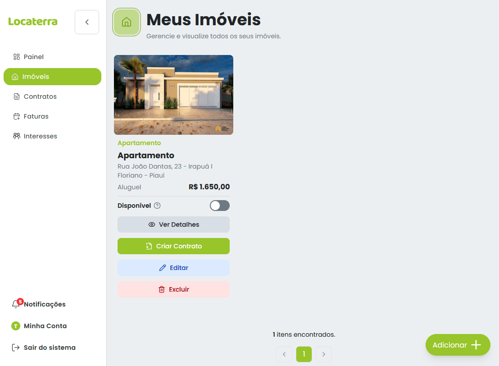Click Criar Contrato button
This screenshot has height=366, width=499.
(173, 246)
